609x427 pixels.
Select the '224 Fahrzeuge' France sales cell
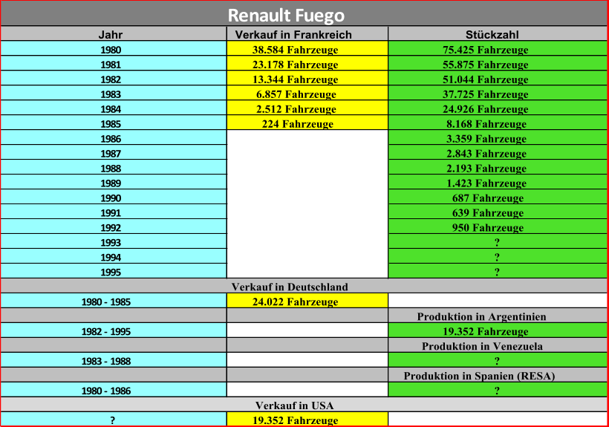point(307,123)
